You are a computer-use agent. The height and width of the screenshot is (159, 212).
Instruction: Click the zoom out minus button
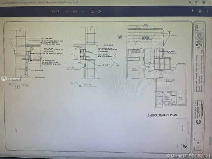tap(67, 11)
